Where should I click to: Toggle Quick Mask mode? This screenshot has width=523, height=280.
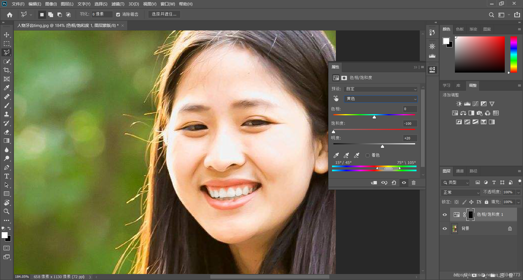coord(7,248)
